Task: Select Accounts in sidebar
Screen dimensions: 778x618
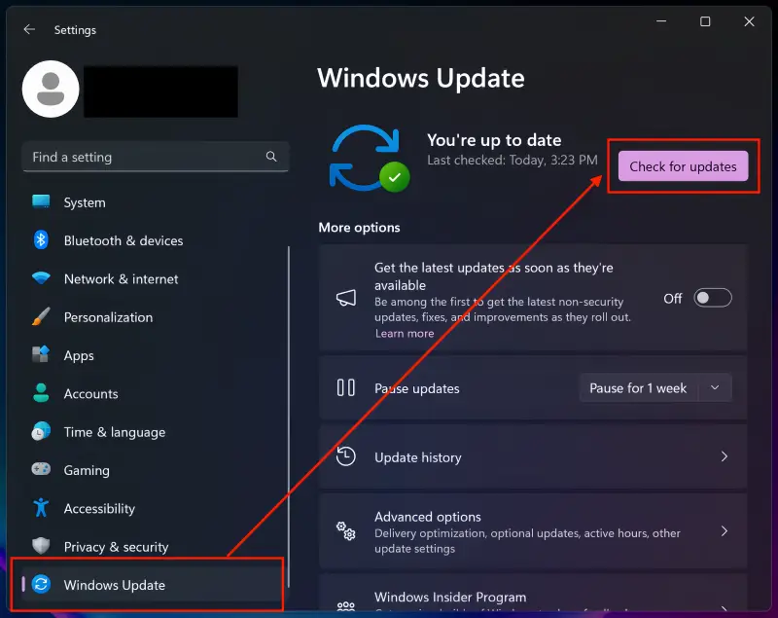Action: [155, 393]
